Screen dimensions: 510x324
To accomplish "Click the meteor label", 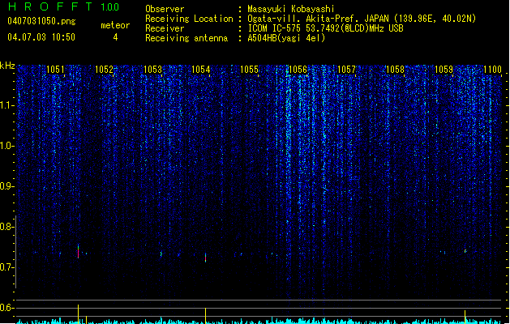I will tap(115, 25).
